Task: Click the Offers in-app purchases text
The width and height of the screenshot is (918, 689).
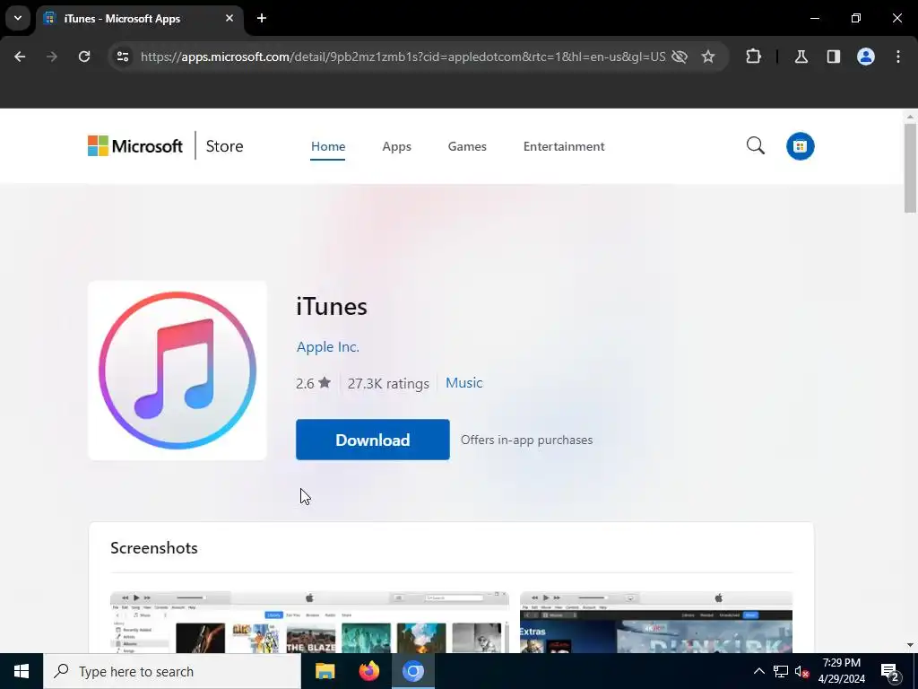Action: coord(526,440)
